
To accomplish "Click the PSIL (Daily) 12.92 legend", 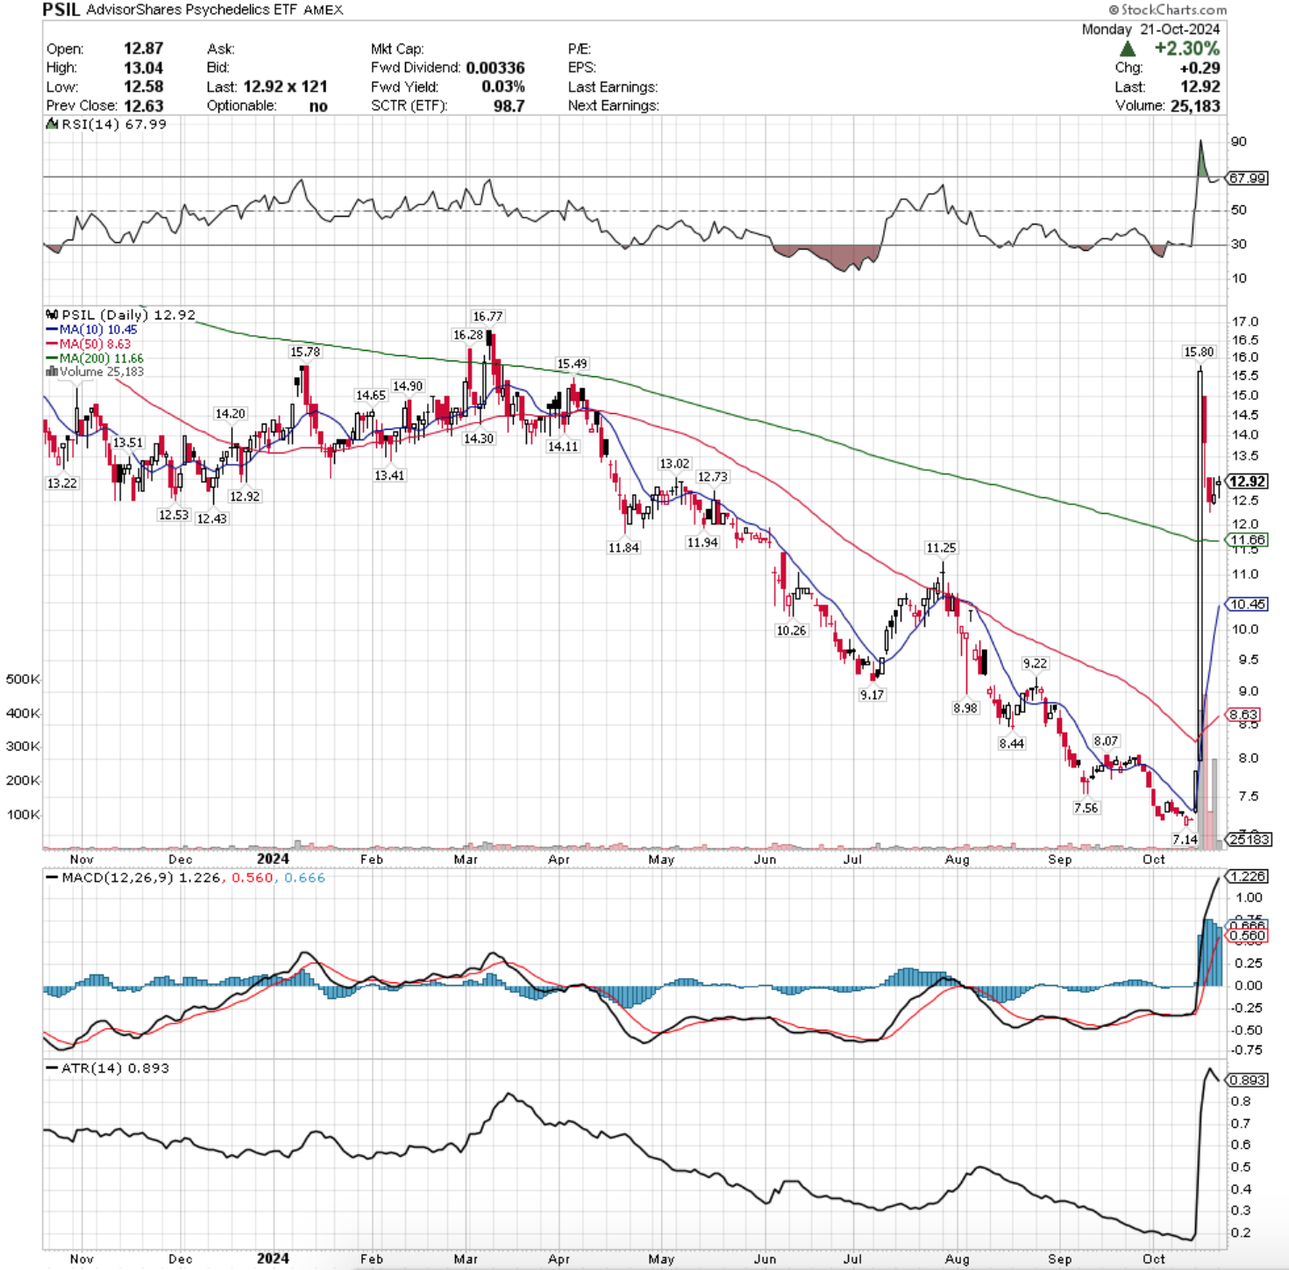I will [121, 315].
